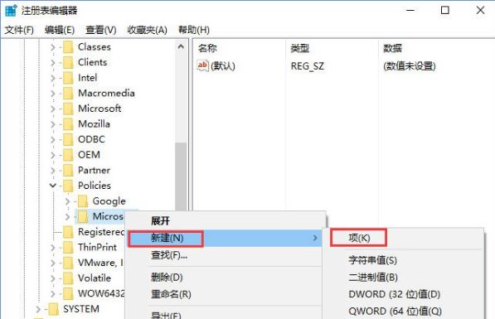Click the (数值未设置) data cell

410,66
